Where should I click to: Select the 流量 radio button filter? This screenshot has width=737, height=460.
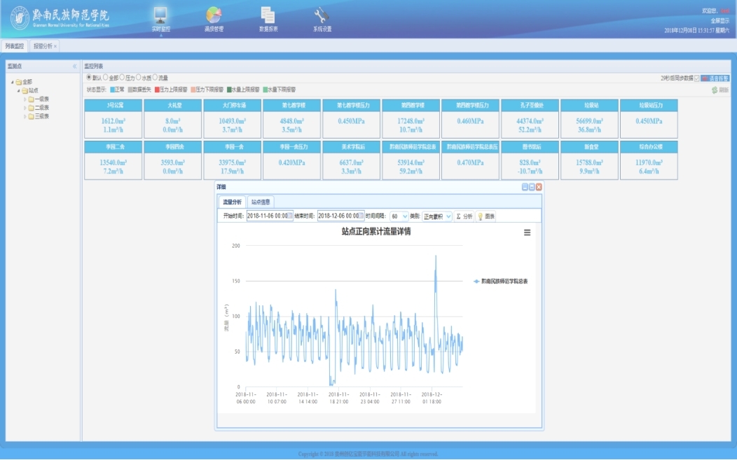(155, 77)
